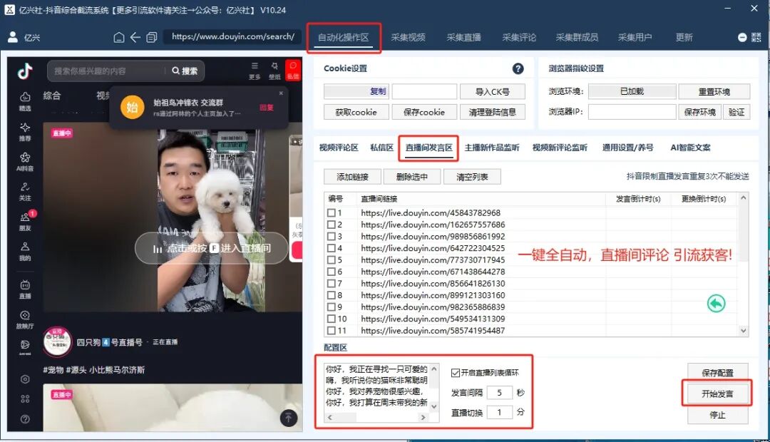Viewport: 770px width, 442px height.
Task: Select the link ending 585741954487
Action: pyautogui.click(x=433, y=331)
